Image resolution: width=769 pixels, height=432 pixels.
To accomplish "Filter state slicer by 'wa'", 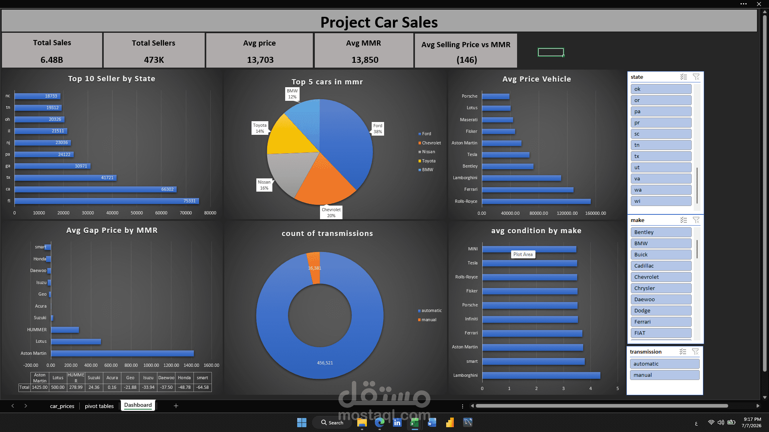I will (x=661, y=190).
